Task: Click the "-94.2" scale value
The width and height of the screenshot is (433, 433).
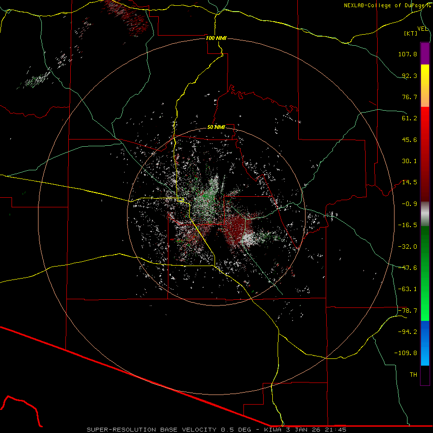Action: pyautogui.click(x=408, y=332)
